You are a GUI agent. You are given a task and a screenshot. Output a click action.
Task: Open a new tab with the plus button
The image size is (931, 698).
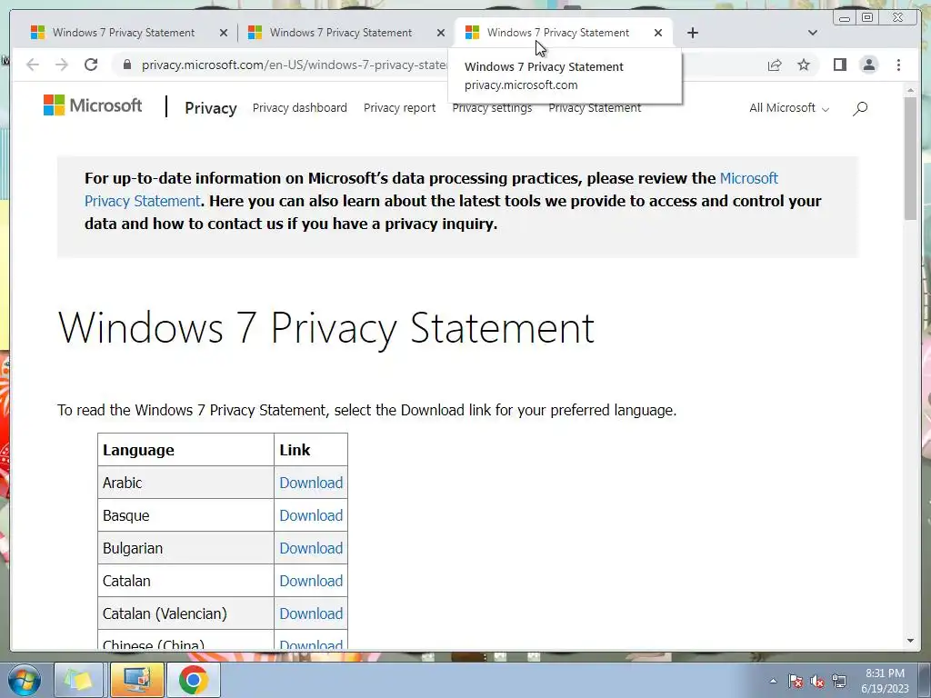692,33
